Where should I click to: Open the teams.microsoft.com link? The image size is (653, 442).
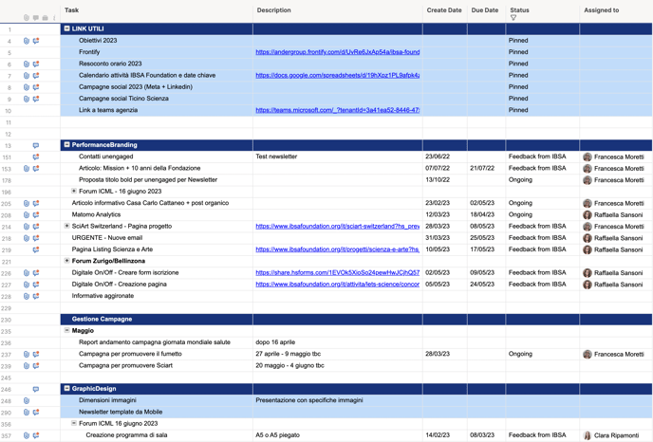tap(337, 110)
